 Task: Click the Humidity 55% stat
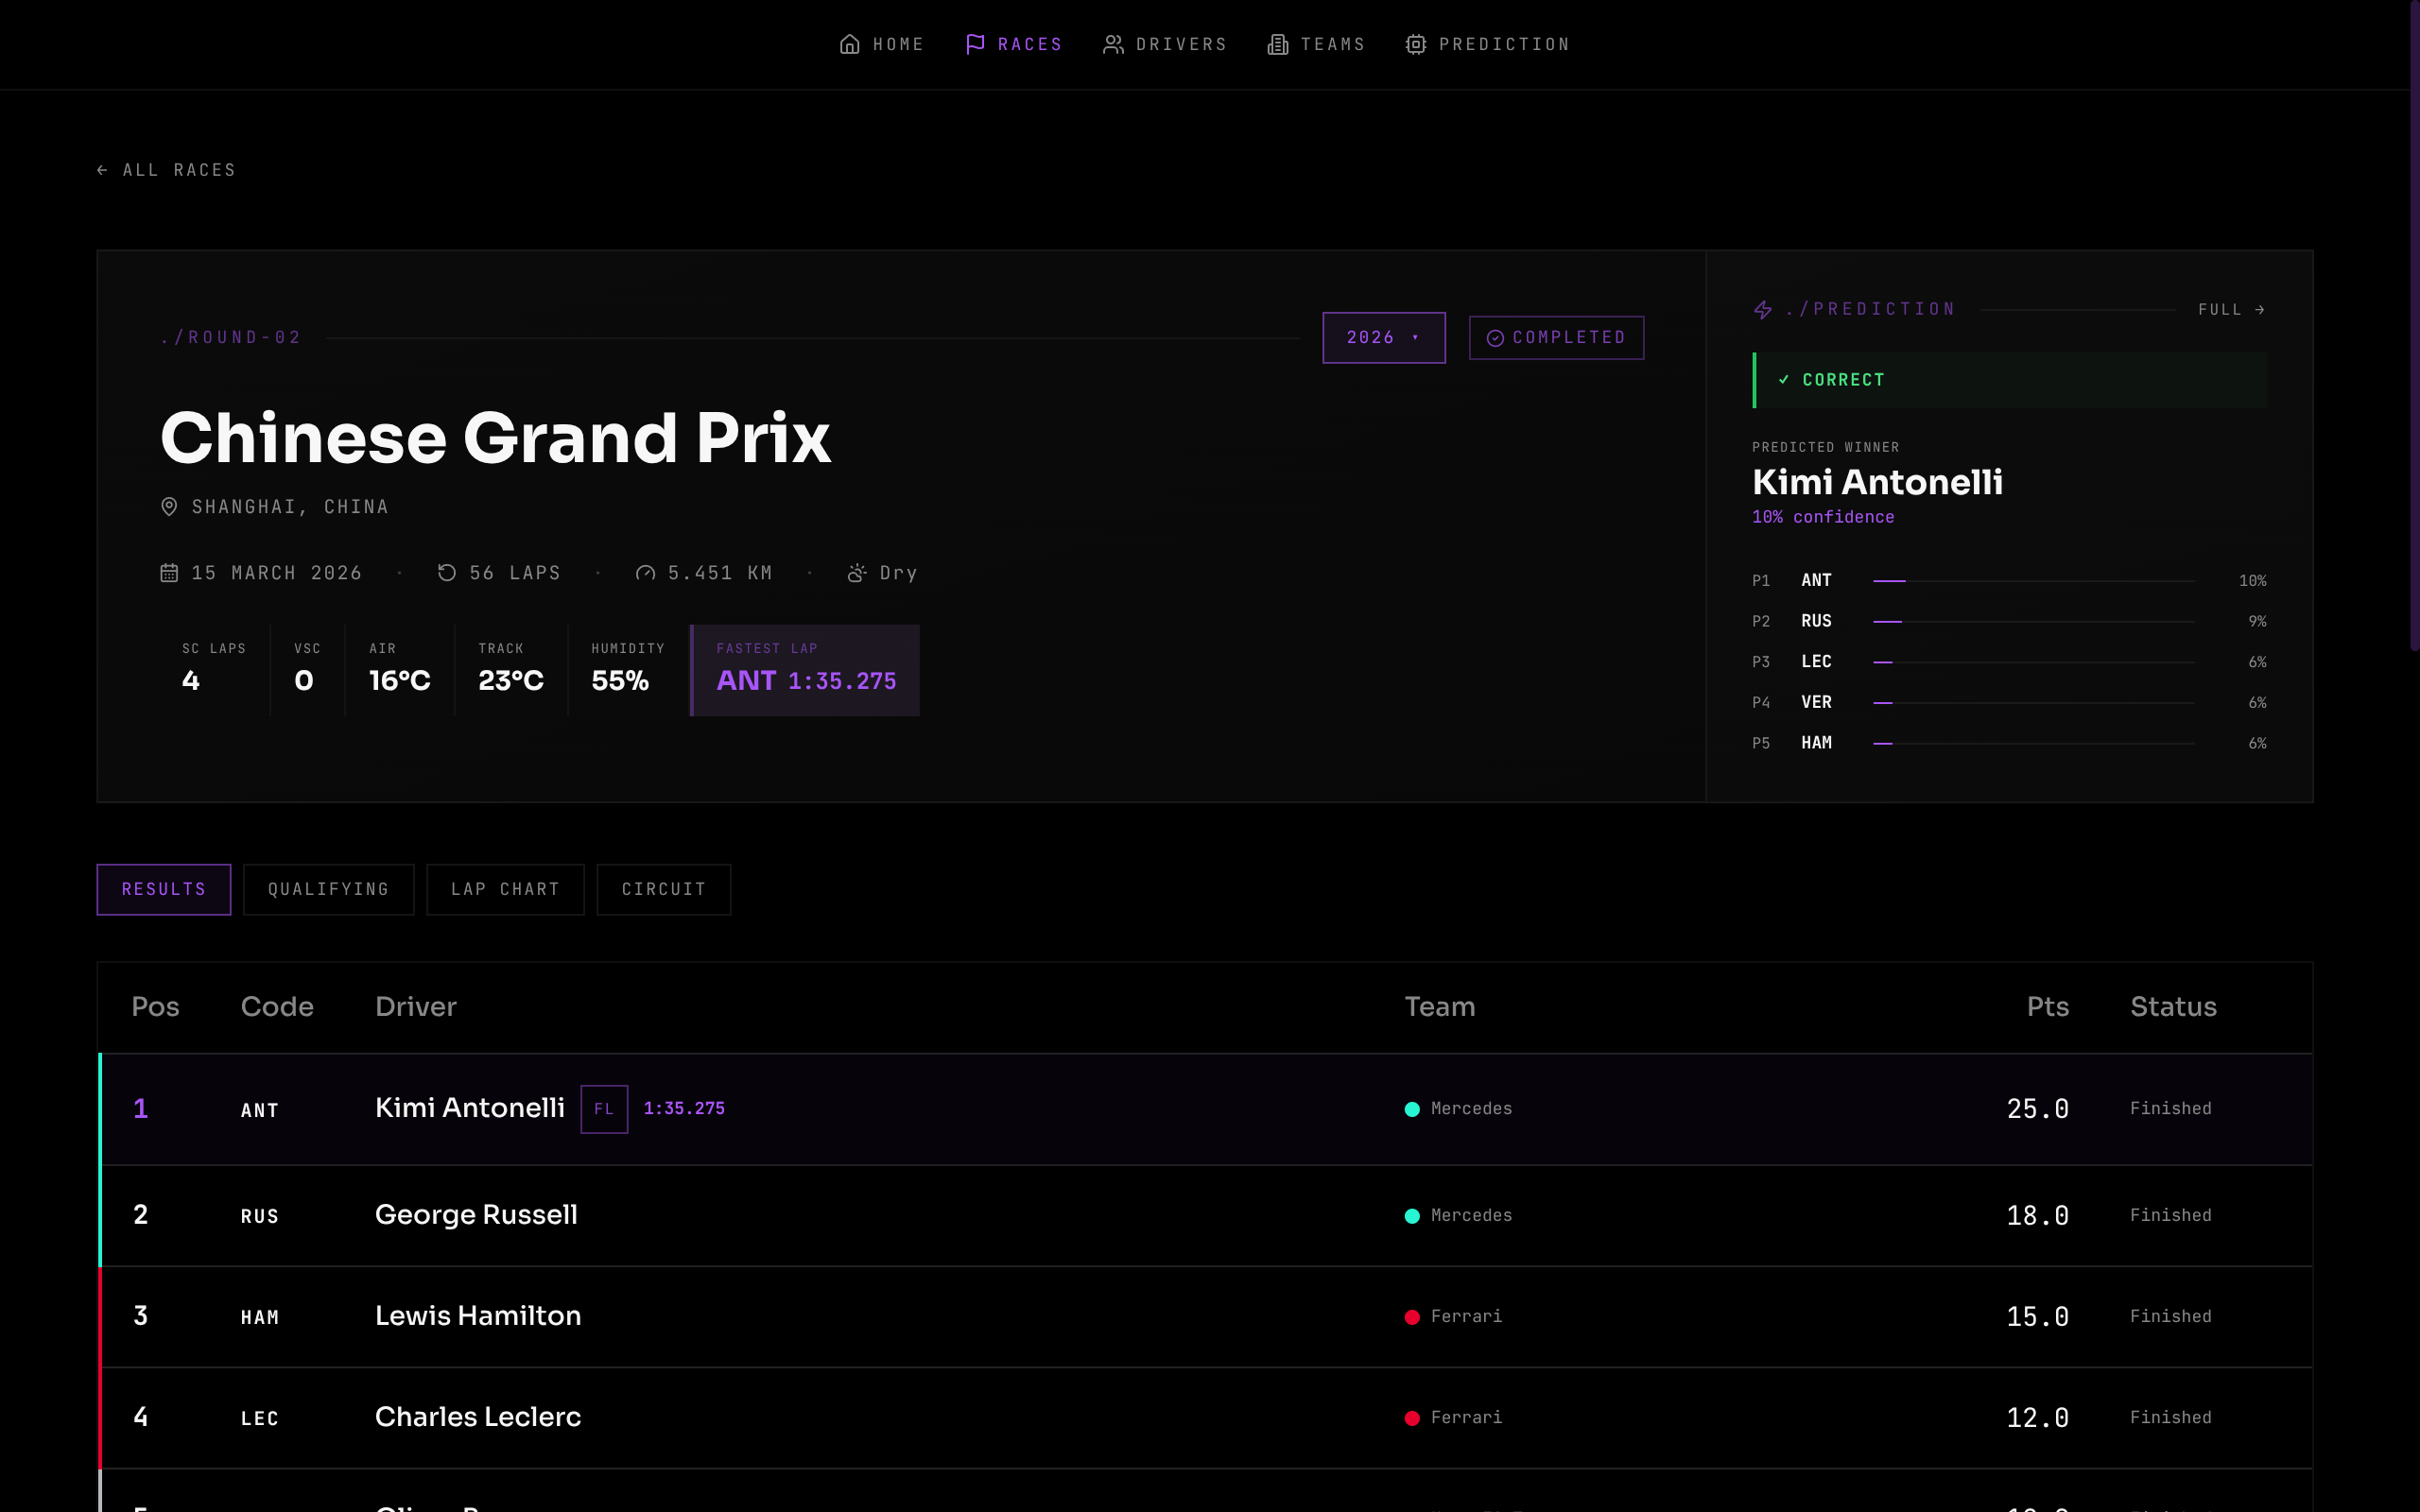tap(627, 670)
